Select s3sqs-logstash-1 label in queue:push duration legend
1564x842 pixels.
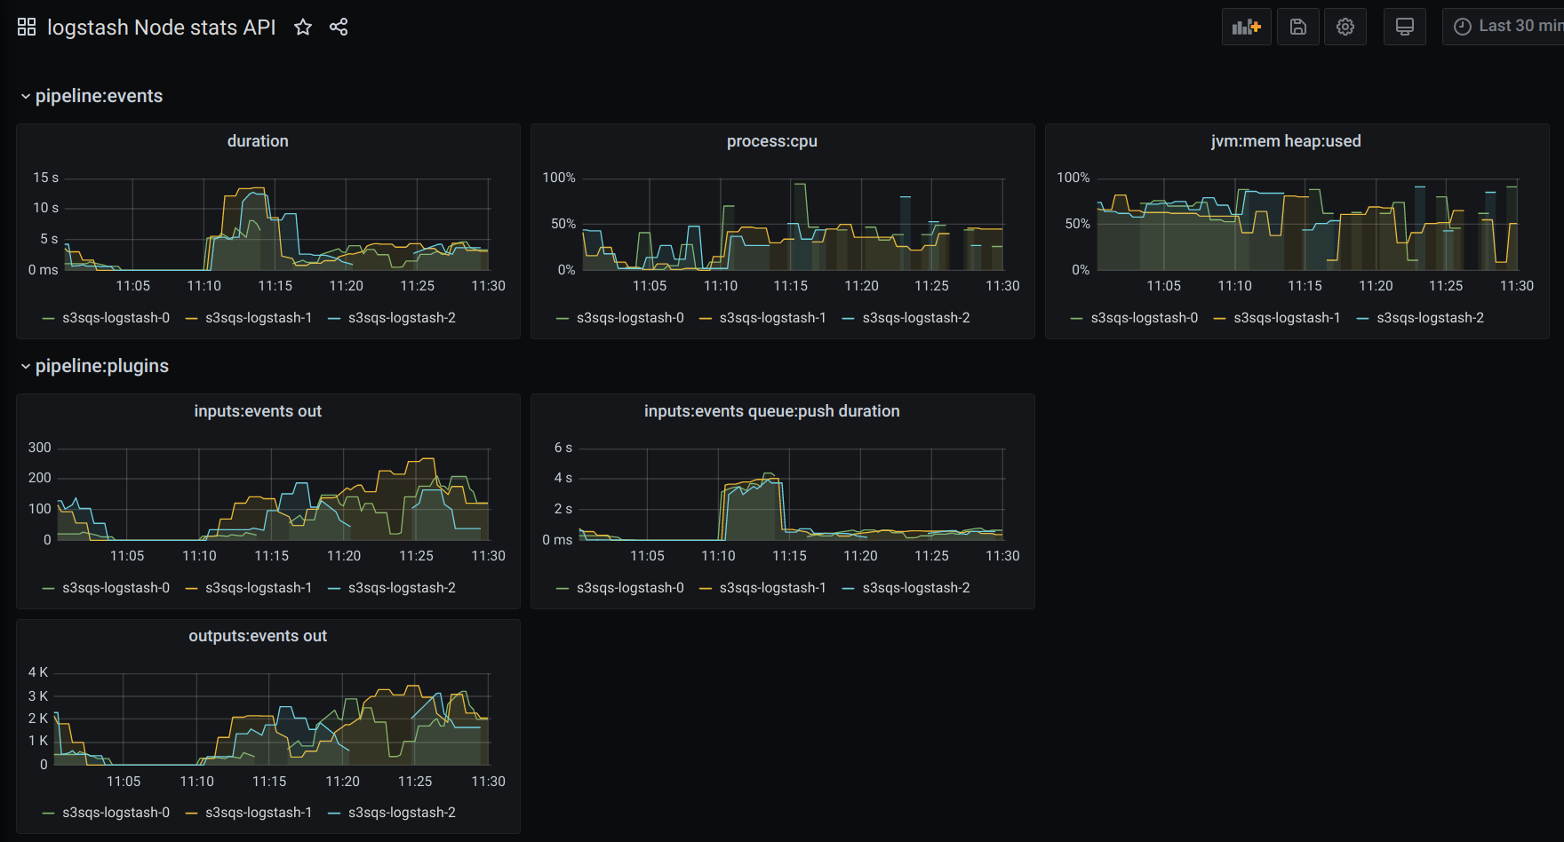coord(773,588)
